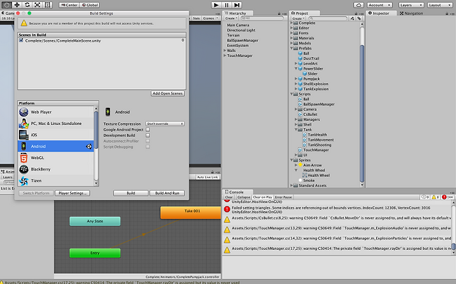Screen dimensions: 456x284
Task: Toggle Global handle rotation button
Action: click(90, 5)
